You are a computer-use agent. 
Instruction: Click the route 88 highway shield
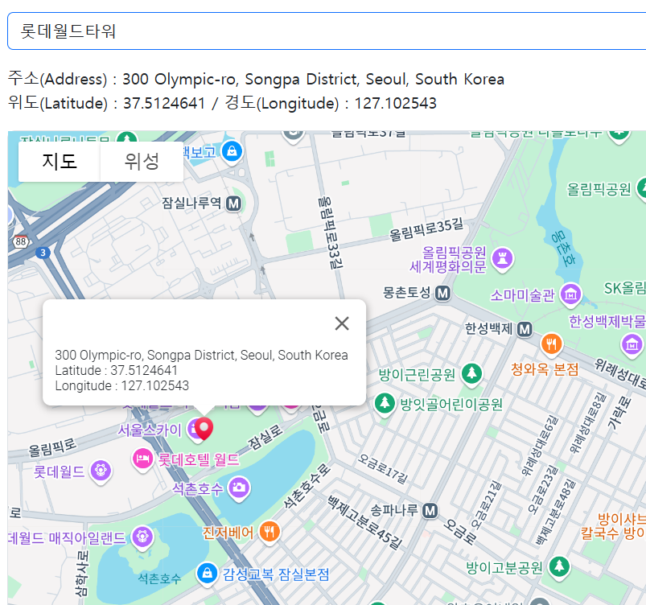[x=20, y=241]
